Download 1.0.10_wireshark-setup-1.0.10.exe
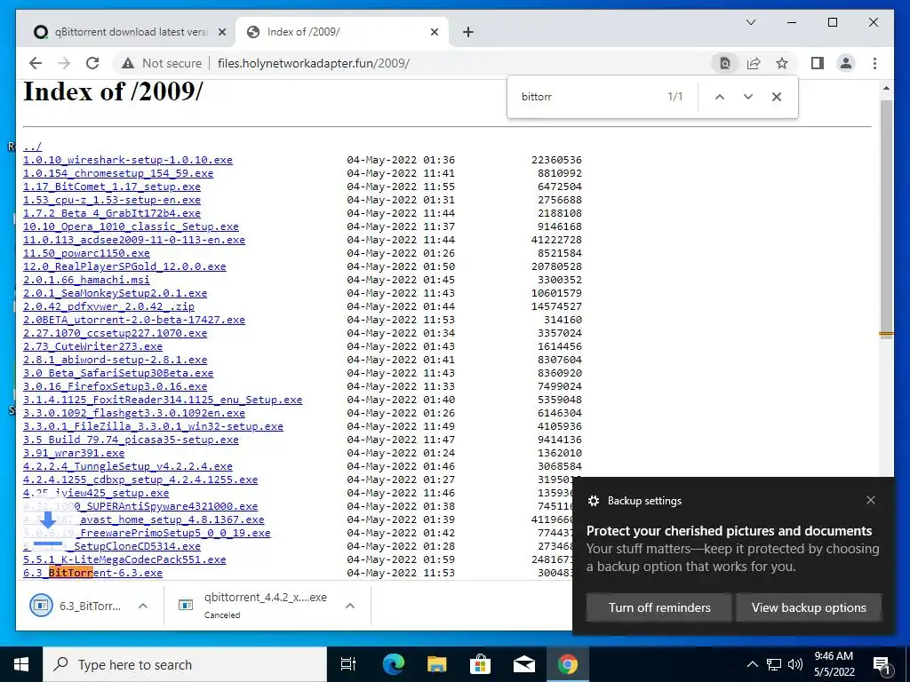 pos(128,160)
